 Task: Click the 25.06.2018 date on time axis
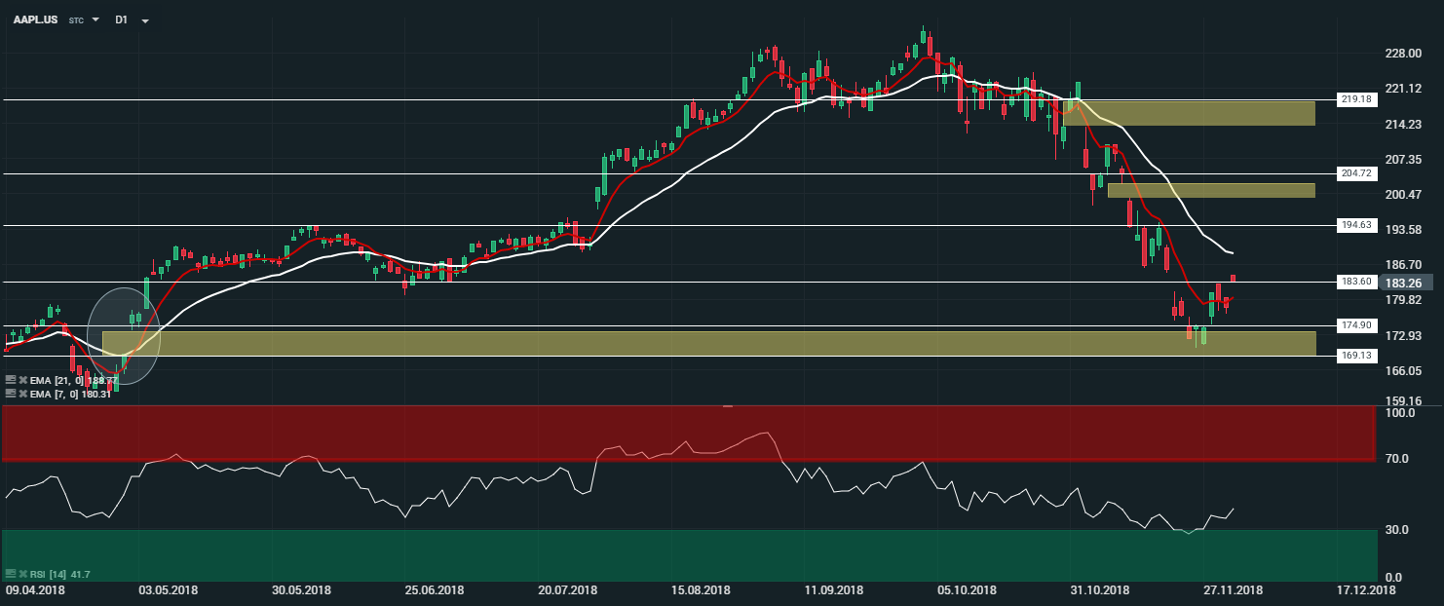[435, 590]
